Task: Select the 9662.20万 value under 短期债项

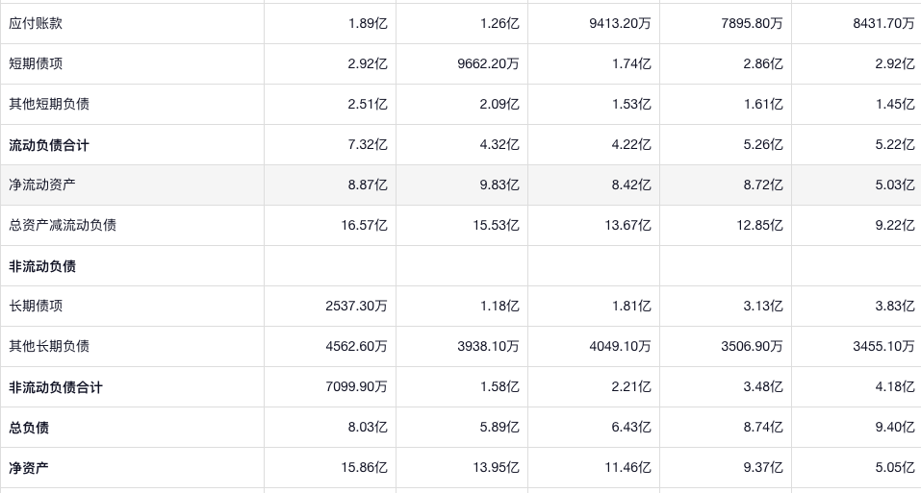Action: coord(488,63)
